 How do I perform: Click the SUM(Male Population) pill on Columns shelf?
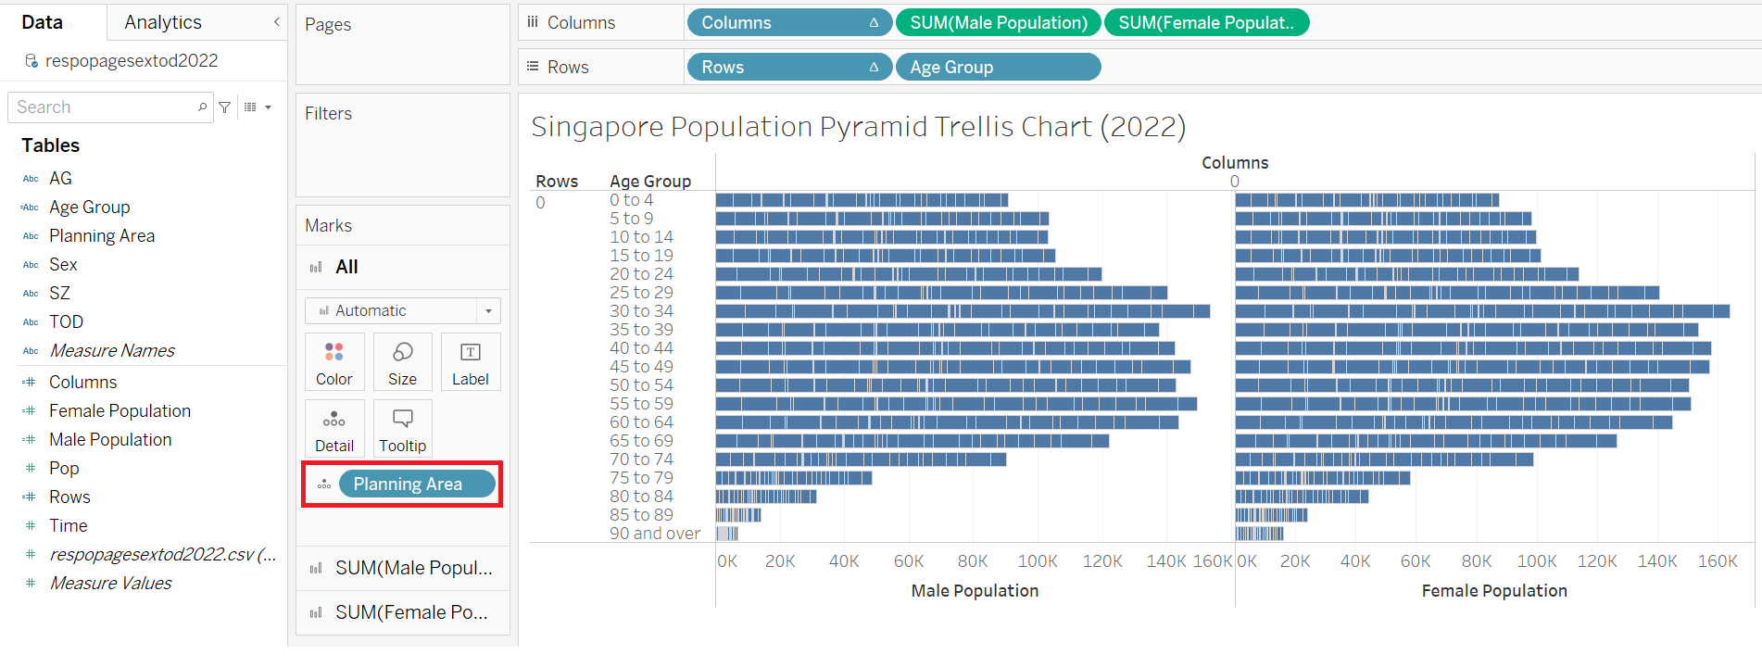point(998,22)
